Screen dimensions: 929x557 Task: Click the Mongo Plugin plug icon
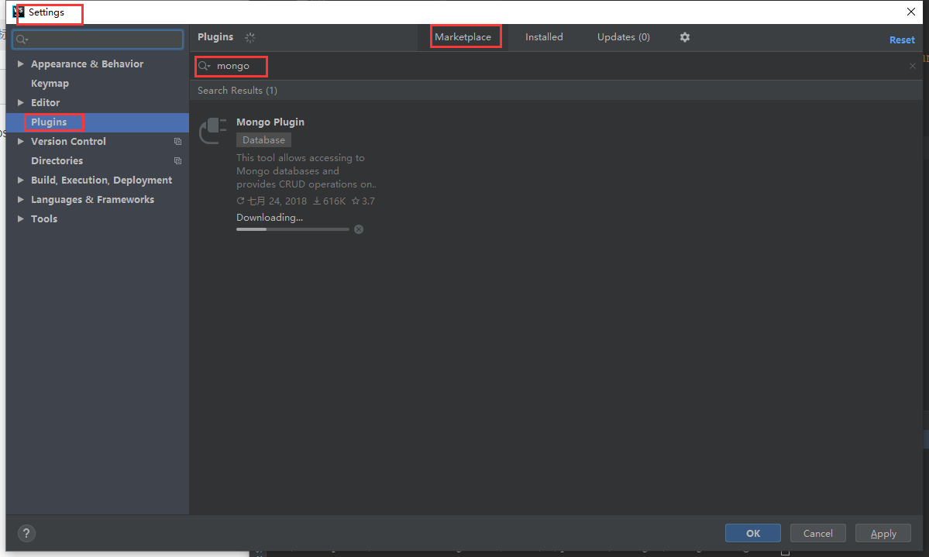tap(213, 130)
